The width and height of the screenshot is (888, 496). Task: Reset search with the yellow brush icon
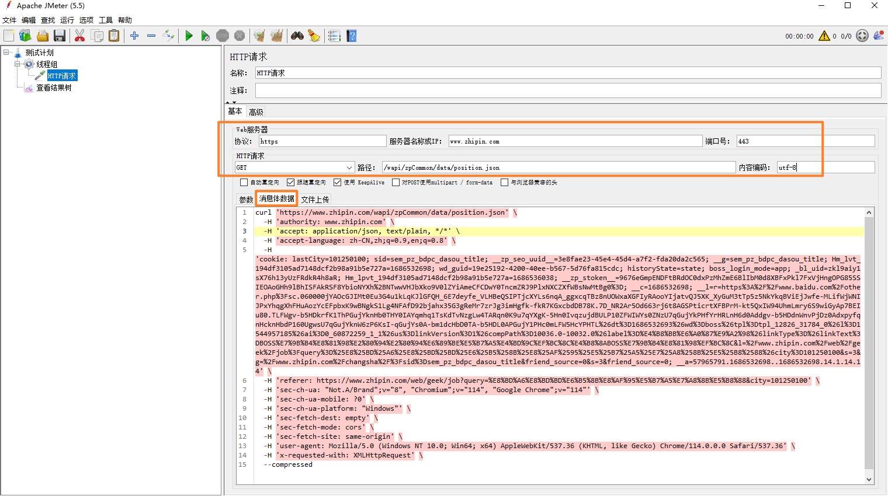pyautogui.click(x=314, y=36)
